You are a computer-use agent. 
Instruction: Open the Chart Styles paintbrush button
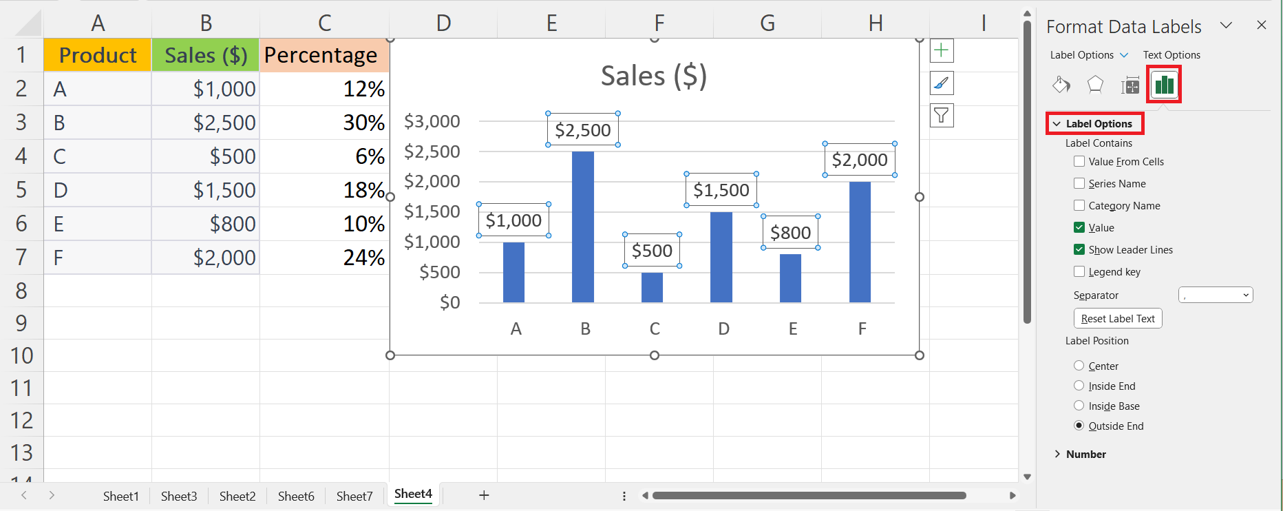click(x=942, y=83)
